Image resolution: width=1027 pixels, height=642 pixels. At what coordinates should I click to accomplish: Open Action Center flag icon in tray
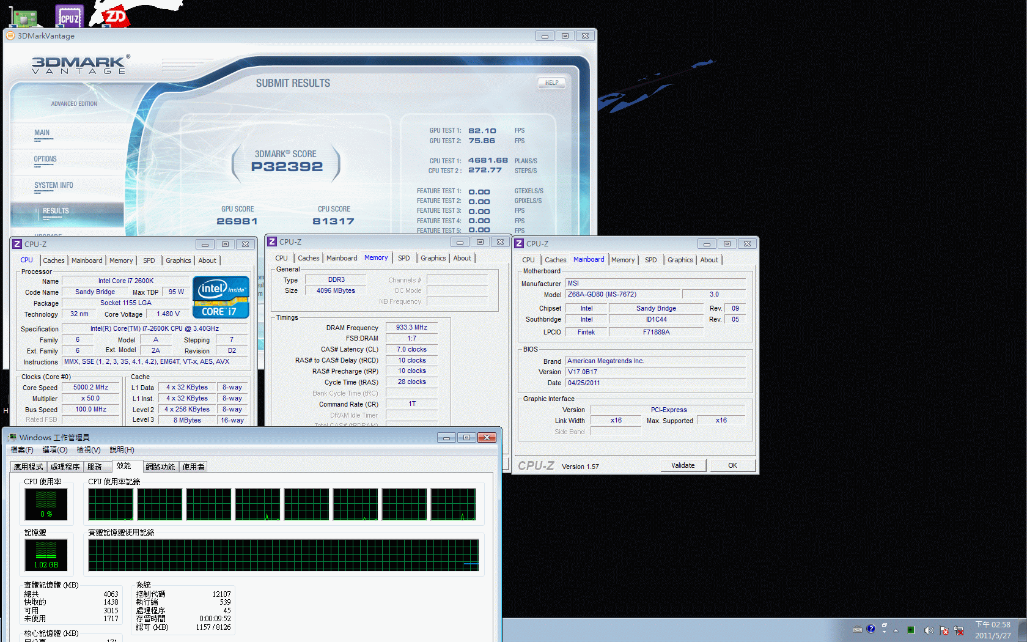point(943,630)
